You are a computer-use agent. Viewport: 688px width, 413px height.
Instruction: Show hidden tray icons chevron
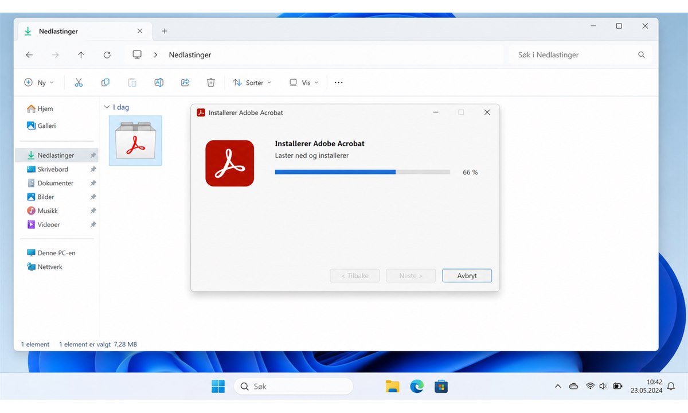pos(558,387)
